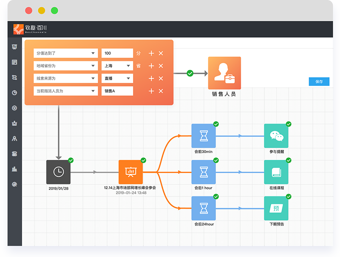Screen dimensions: 340x257
Task: Remove the 线索来源为 condition row
Action: coord(161,78)
